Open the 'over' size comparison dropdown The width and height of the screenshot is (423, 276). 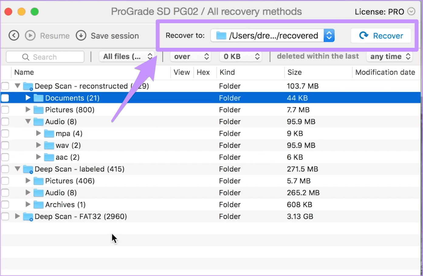pos(191,56)
